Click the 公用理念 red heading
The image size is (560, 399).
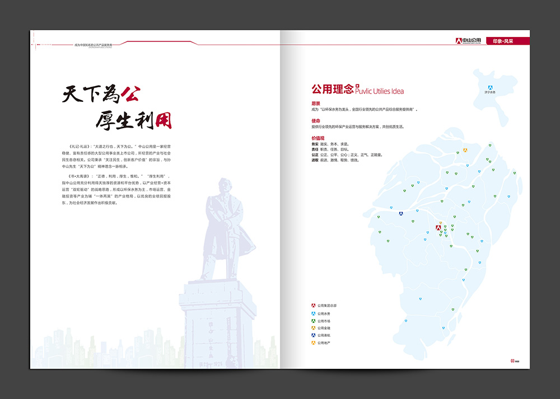333,89
